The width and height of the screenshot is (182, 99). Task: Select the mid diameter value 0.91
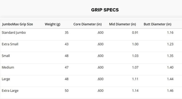coord(135,33)
